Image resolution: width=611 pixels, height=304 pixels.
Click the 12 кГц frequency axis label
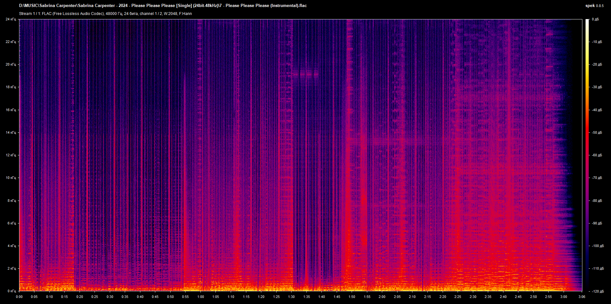click(x=12, y=155)
